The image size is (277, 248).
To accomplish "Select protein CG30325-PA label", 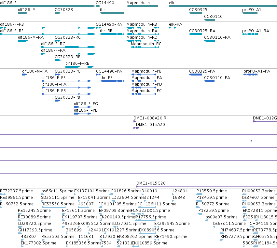I will [202, 71].
